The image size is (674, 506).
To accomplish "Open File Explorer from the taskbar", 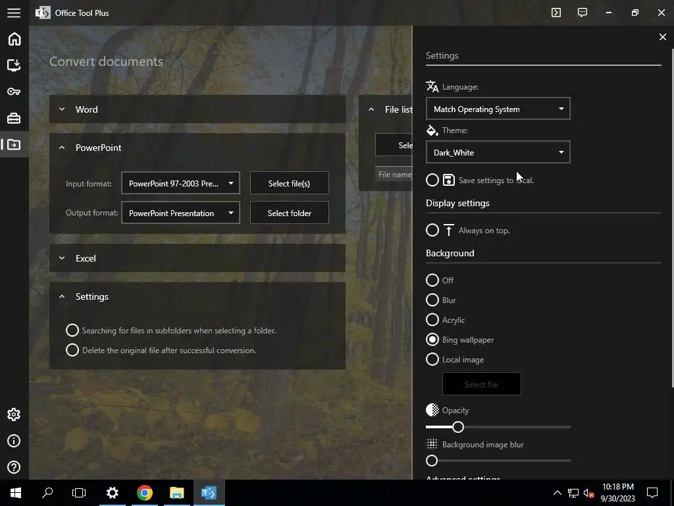I will (x=176, y=493).
